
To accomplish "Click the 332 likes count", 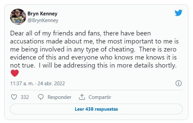I will 25,97.
